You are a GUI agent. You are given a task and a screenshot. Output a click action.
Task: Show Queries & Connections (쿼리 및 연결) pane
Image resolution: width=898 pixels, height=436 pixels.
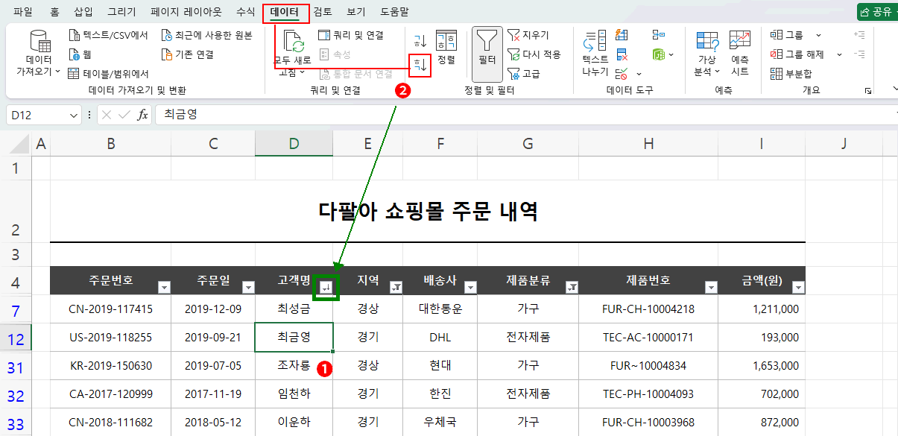point(351,35)
